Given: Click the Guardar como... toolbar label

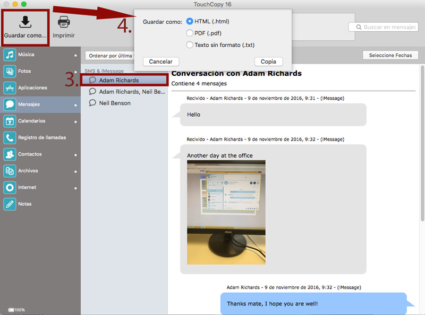Looking at the screenshot, I should pos(25,36).
